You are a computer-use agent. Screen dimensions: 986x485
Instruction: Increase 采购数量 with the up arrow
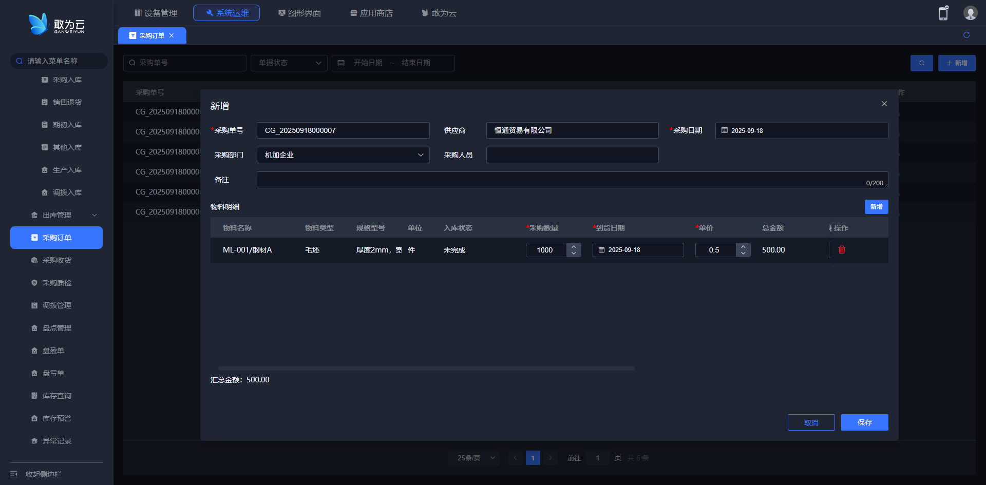pos(574,247)
